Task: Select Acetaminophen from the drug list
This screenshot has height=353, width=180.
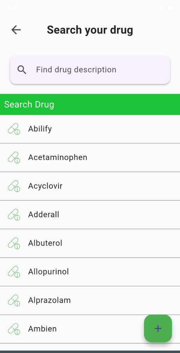Action: point(90,158)
